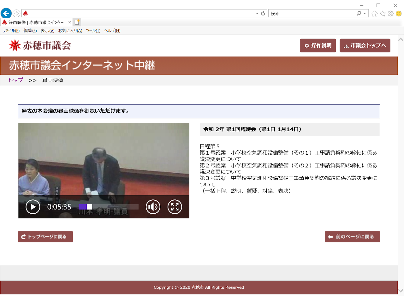This screenshot has width=404, height=296.
Task: Open the video in fullscreen mode
Action: click(175, 207)
